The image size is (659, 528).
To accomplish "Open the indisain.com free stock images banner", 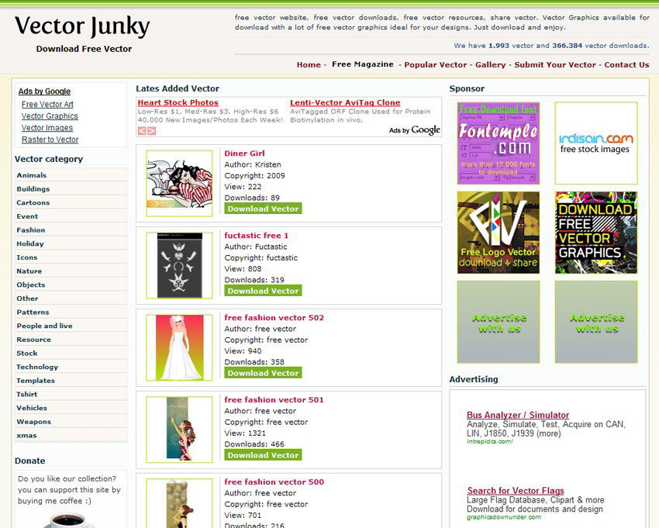I will coord(596,143).
